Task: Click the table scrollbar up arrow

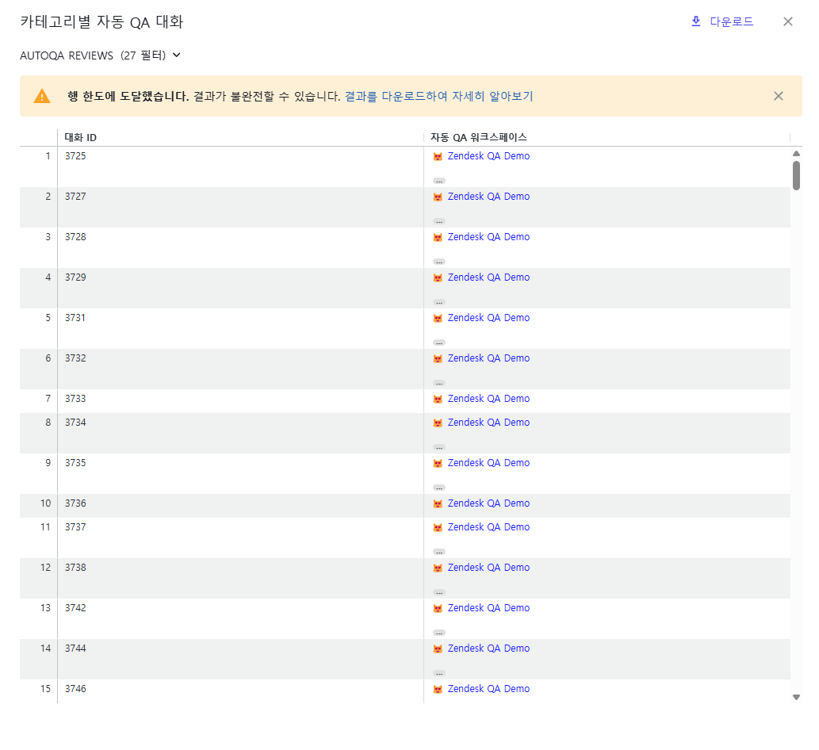Action: (x=796, y=154)
